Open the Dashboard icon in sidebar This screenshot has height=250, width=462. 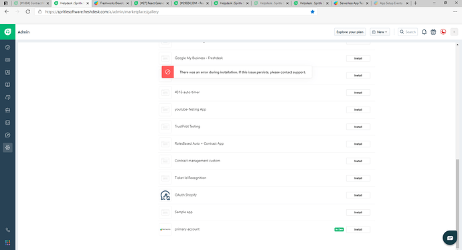click(7, 48)
